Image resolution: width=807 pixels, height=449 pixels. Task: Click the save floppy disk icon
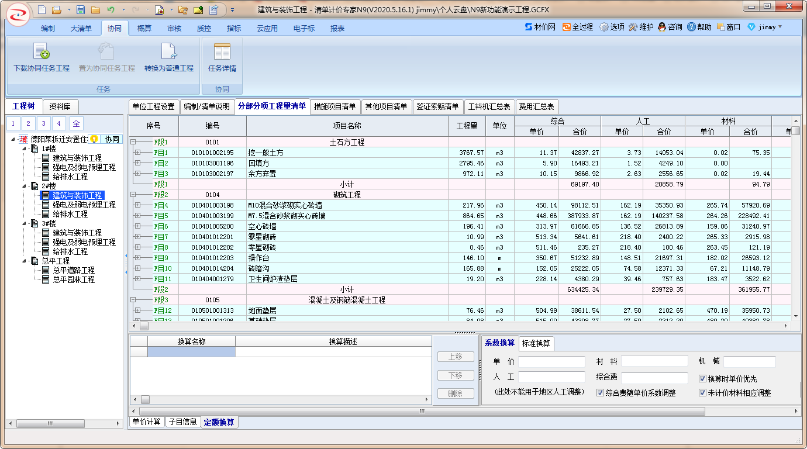coord(81,10)
